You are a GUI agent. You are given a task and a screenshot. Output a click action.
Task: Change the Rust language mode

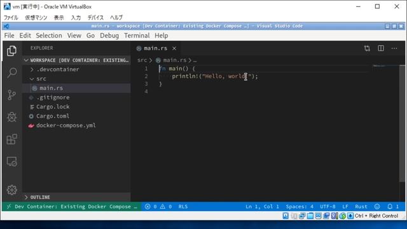coord(361,207)
